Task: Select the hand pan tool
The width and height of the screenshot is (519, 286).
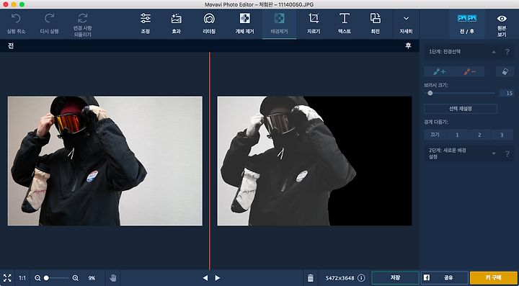Action: (113, 278)
